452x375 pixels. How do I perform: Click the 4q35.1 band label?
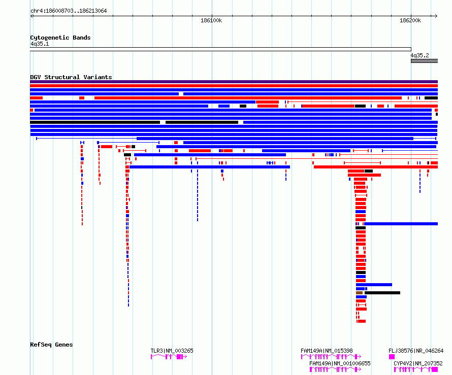[x=40, y=44]
